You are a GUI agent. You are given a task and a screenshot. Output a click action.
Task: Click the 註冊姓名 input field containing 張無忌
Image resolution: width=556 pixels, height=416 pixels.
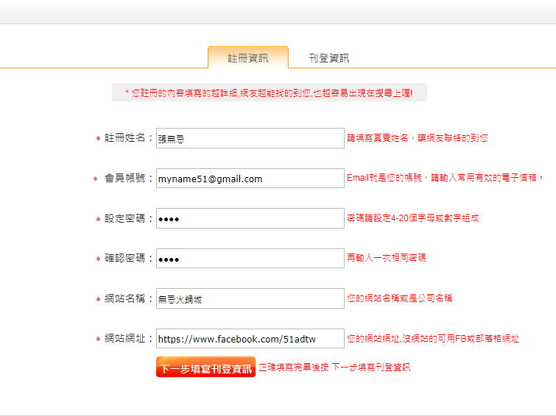tap(250, 138)
